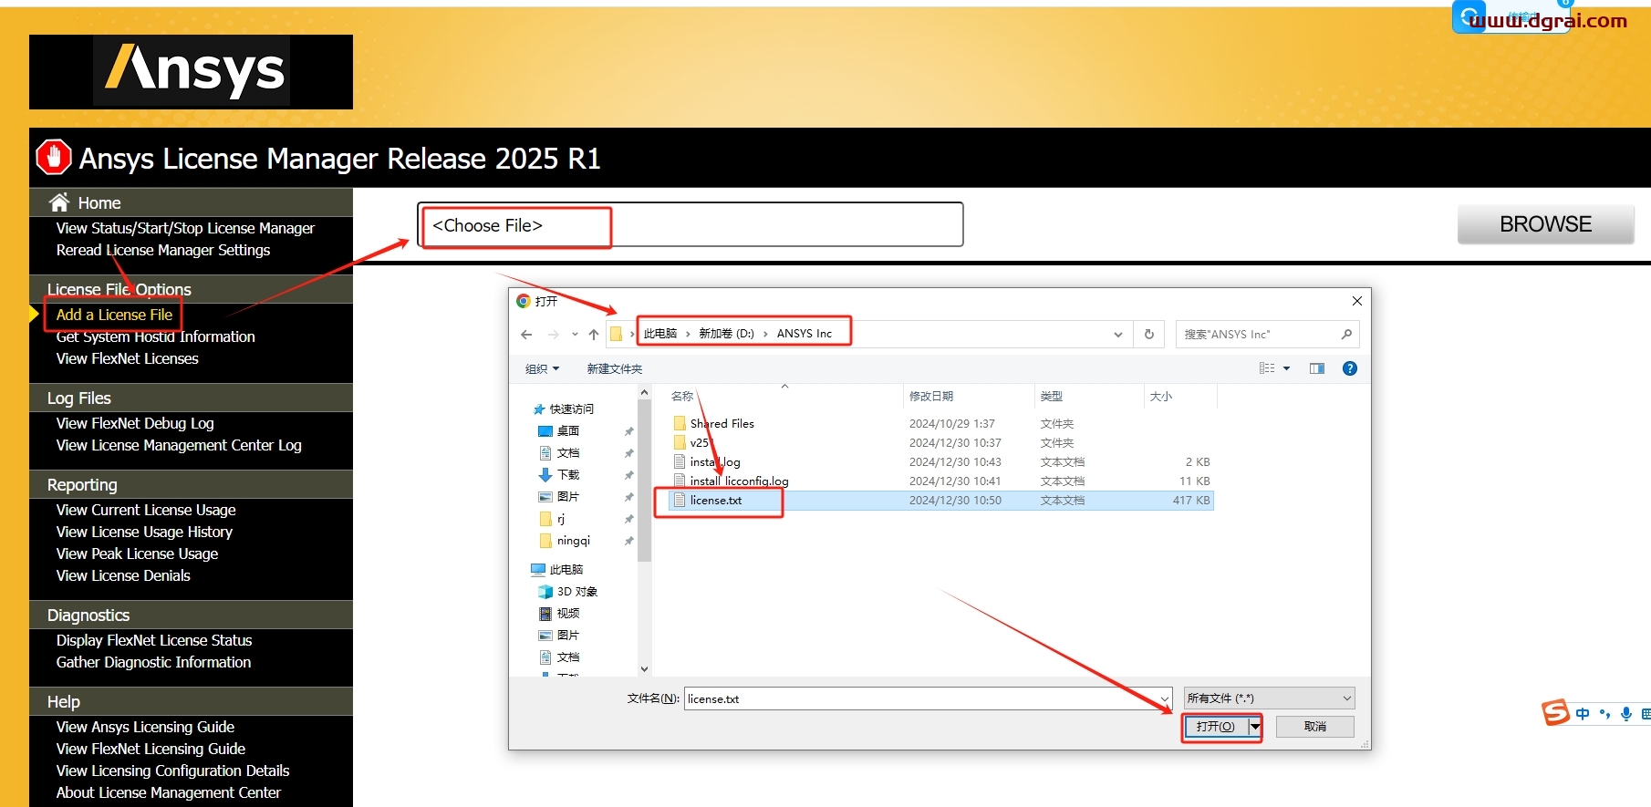Viewport: 1651px width, 807px height.
Task: Open View Licensing Configuration Details
Action: pos(172,771)
